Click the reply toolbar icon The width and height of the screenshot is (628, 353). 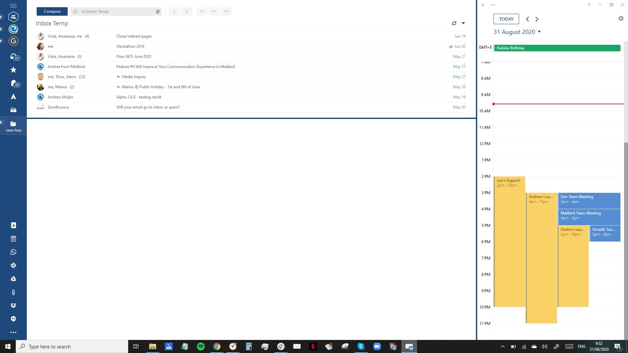(202, 11)
